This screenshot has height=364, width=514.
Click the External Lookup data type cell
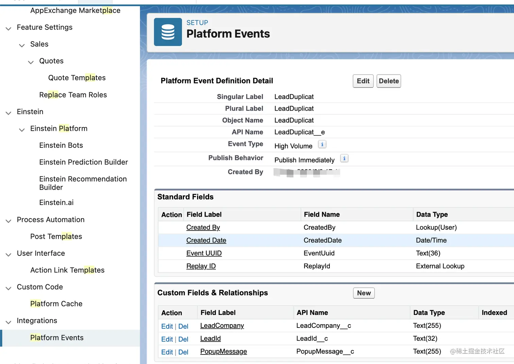coord(440,266)
